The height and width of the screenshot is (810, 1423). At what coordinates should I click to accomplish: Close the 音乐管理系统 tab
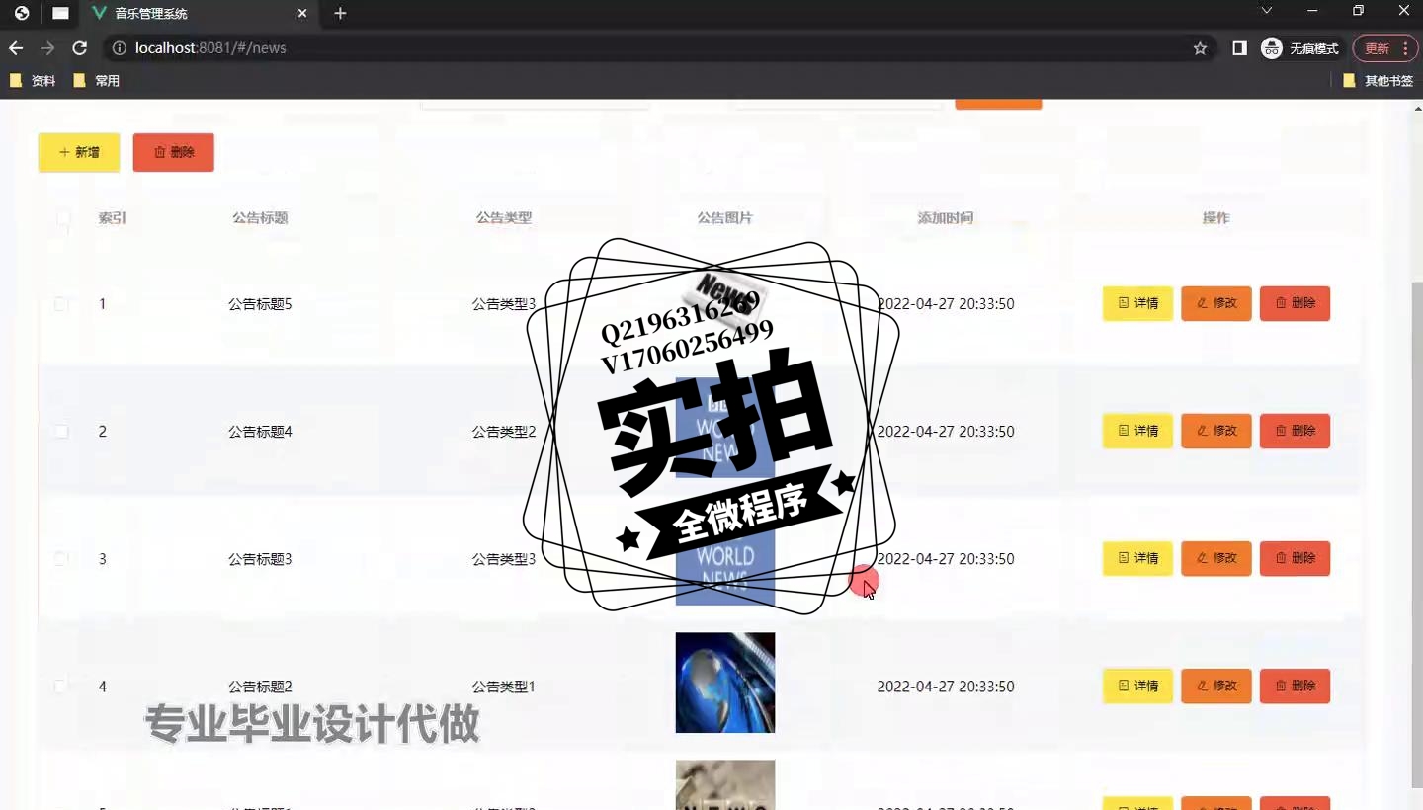(302, 13)
